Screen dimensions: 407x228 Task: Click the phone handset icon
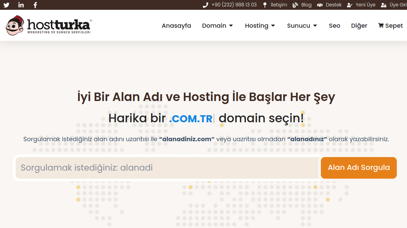click(206, 5)
